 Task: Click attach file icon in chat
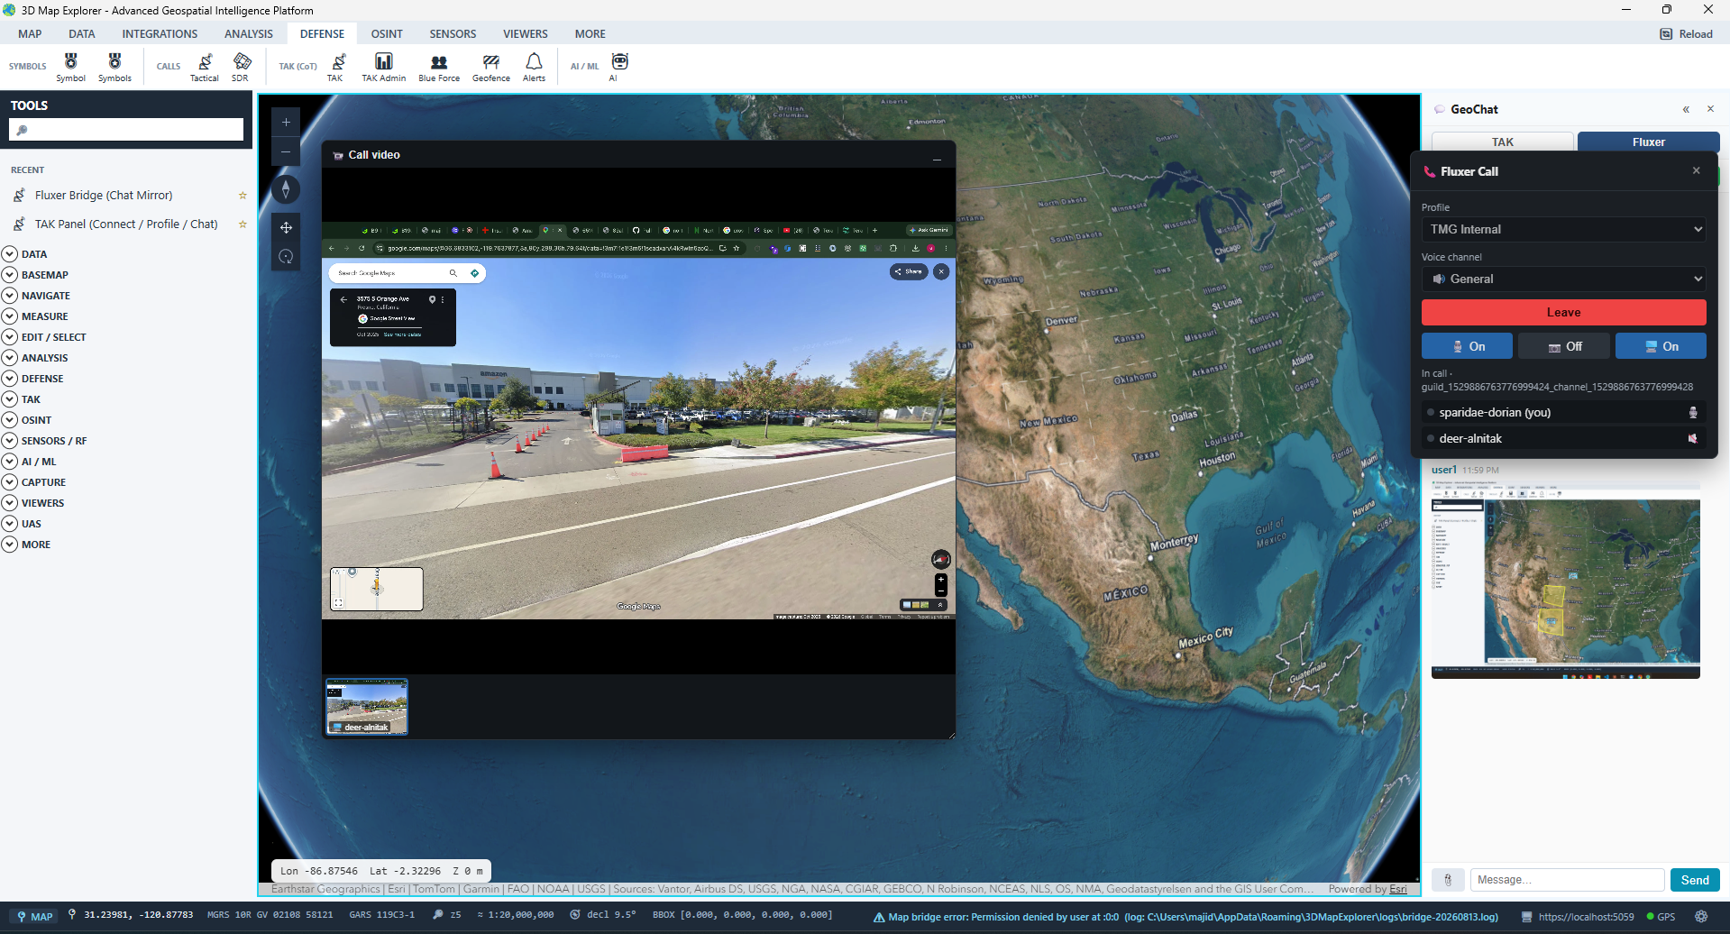point(1448,880)
